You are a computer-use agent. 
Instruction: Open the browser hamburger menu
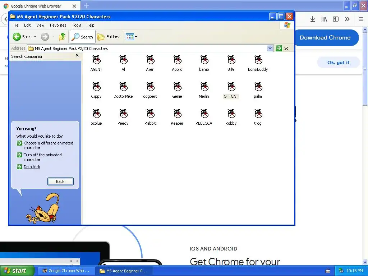[361, 19]
